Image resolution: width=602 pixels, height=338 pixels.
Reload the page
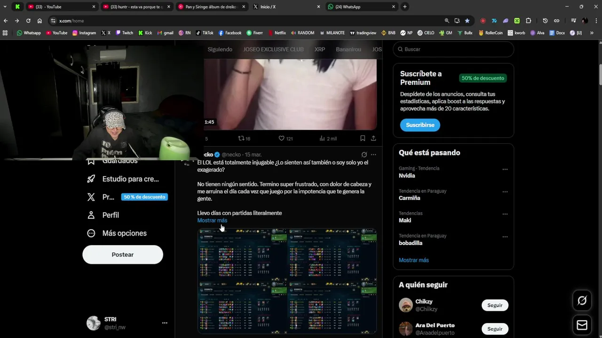[28, 21]
